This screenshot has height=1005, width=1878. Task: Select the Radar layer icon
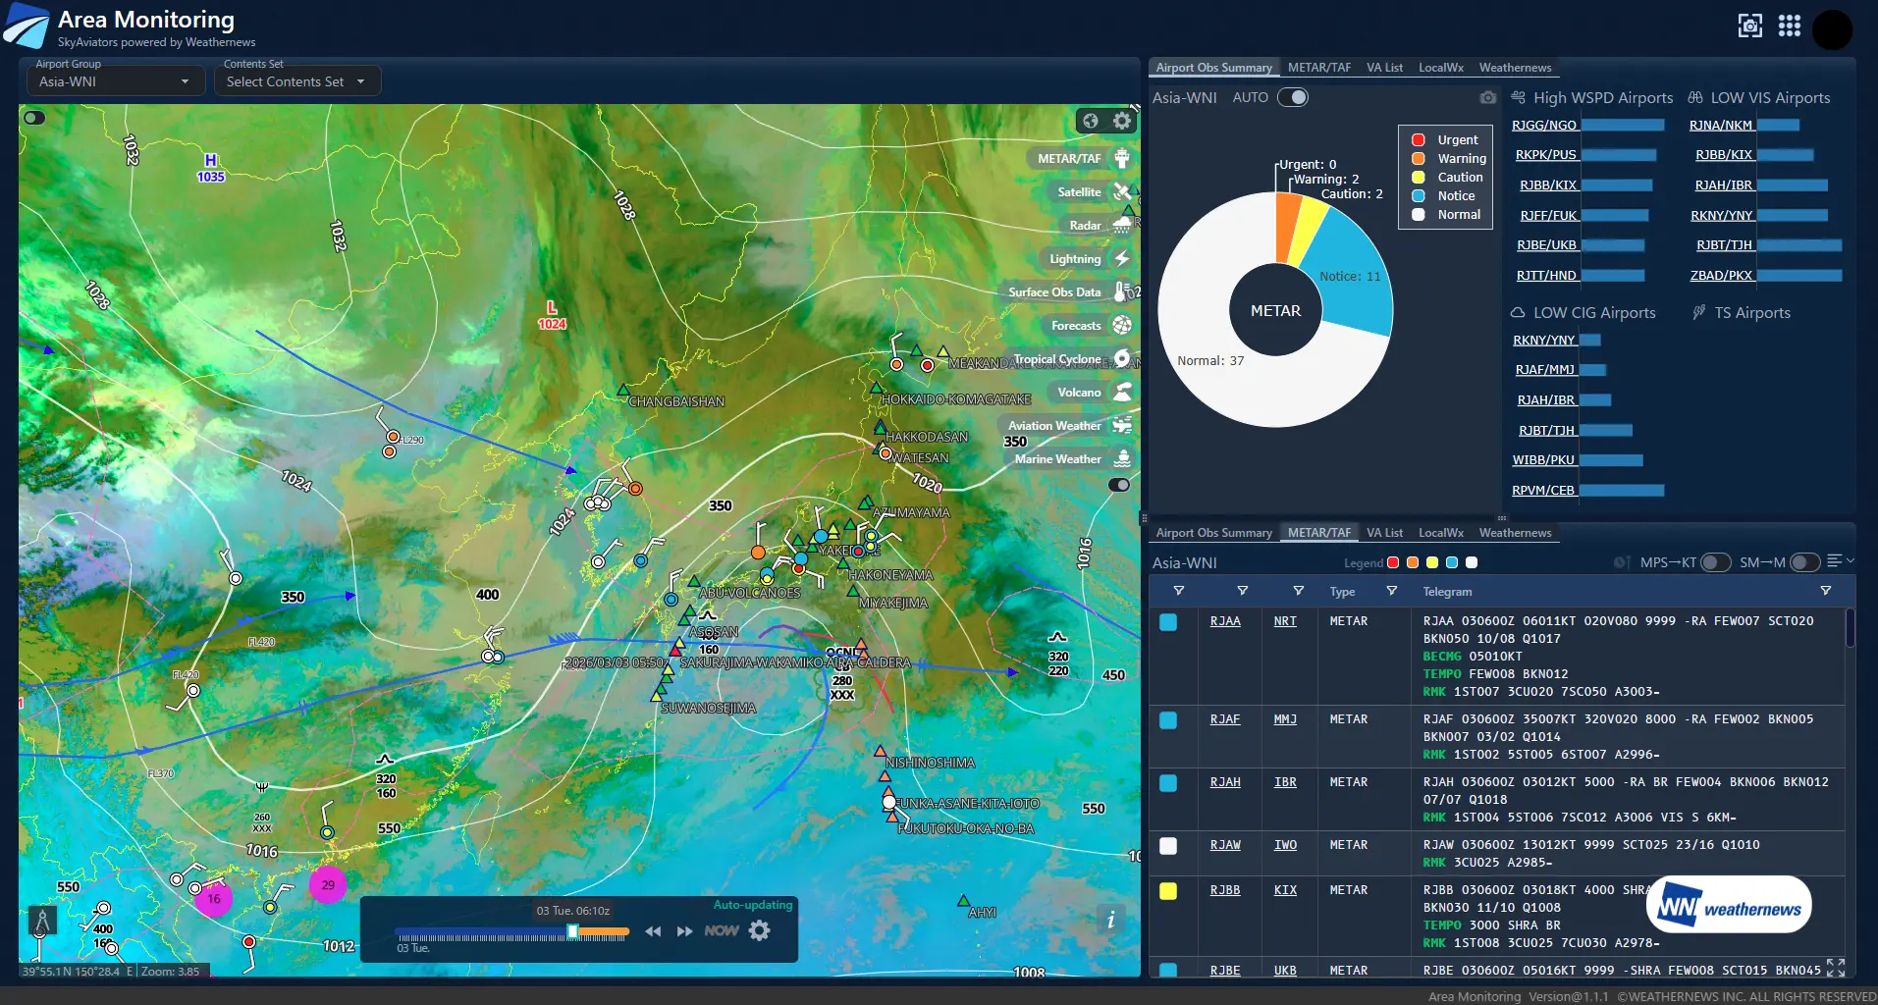[x=1122, y=225]
